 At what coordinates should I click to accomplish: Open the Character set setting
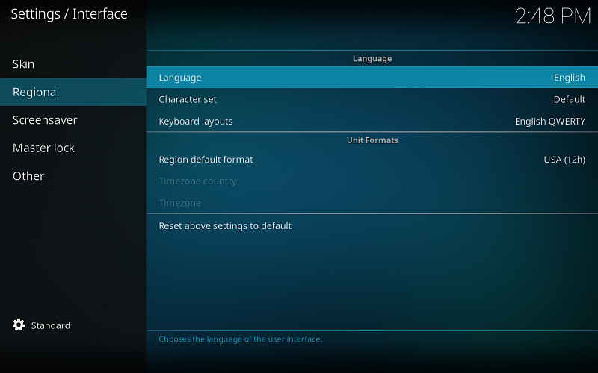coord(372,99)
